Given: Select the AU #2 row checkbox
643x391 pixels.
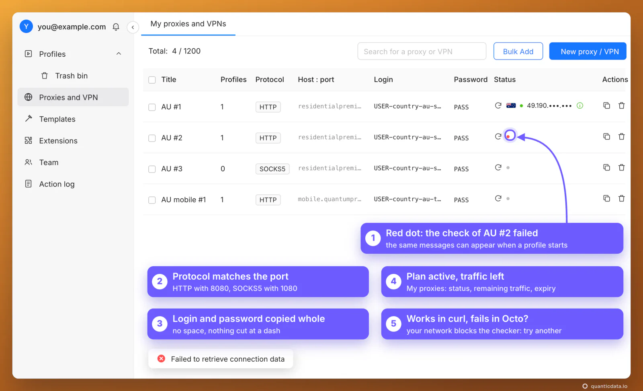Looking at the screenshot, I should 152,138.
